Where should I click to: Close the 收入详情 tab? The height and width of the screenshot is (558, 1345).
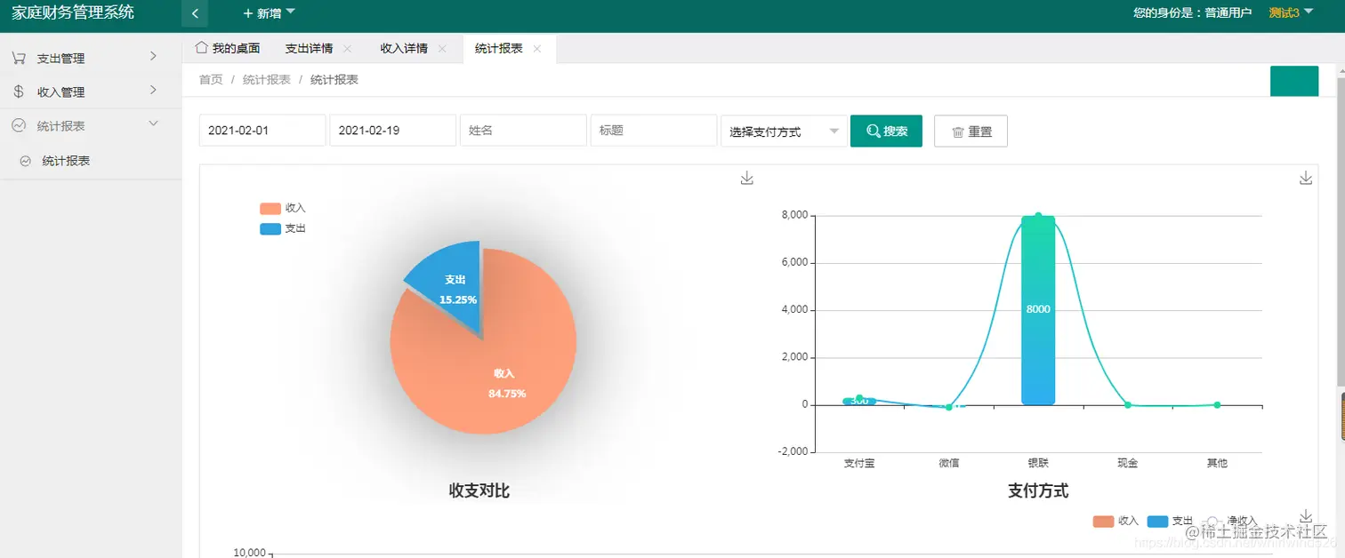(x=442, y=49)
